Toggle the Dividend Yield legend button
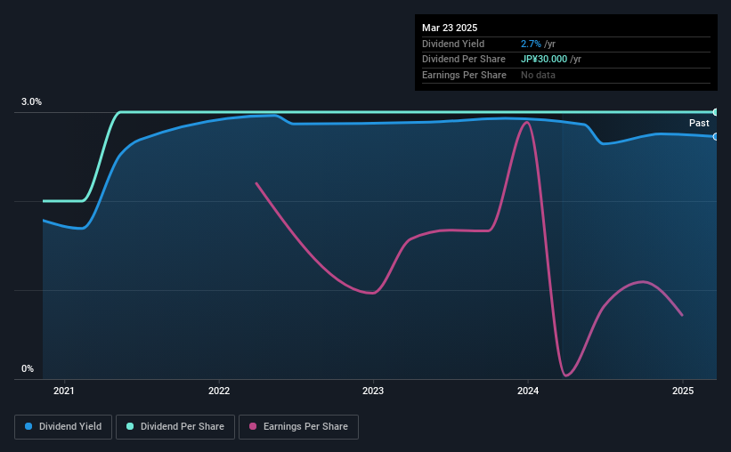This screenshot has width=731, height=452. (63, 427)
